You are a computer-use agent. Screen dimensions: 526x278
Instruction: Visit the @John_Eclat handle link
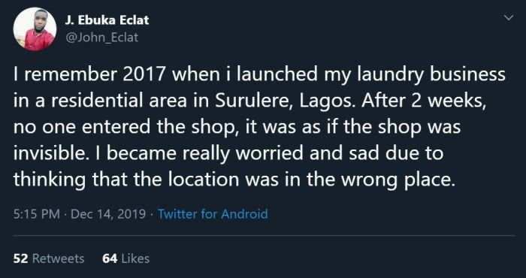click(101, 38)
